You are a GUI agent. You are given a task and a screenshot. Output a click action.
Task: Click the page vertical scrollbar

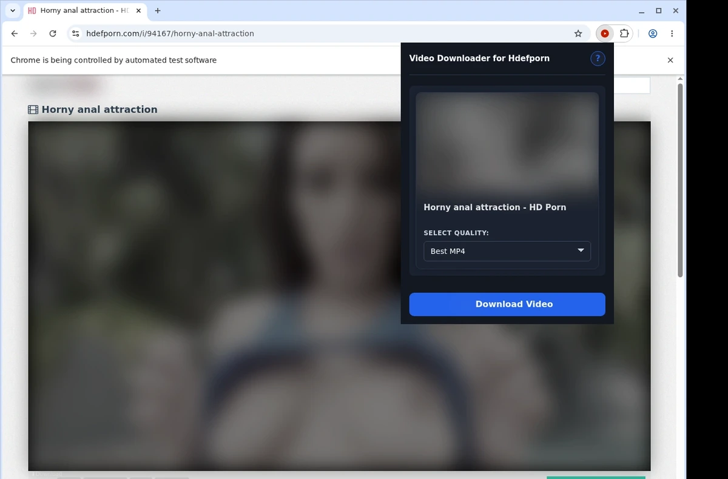coord(680,180)
